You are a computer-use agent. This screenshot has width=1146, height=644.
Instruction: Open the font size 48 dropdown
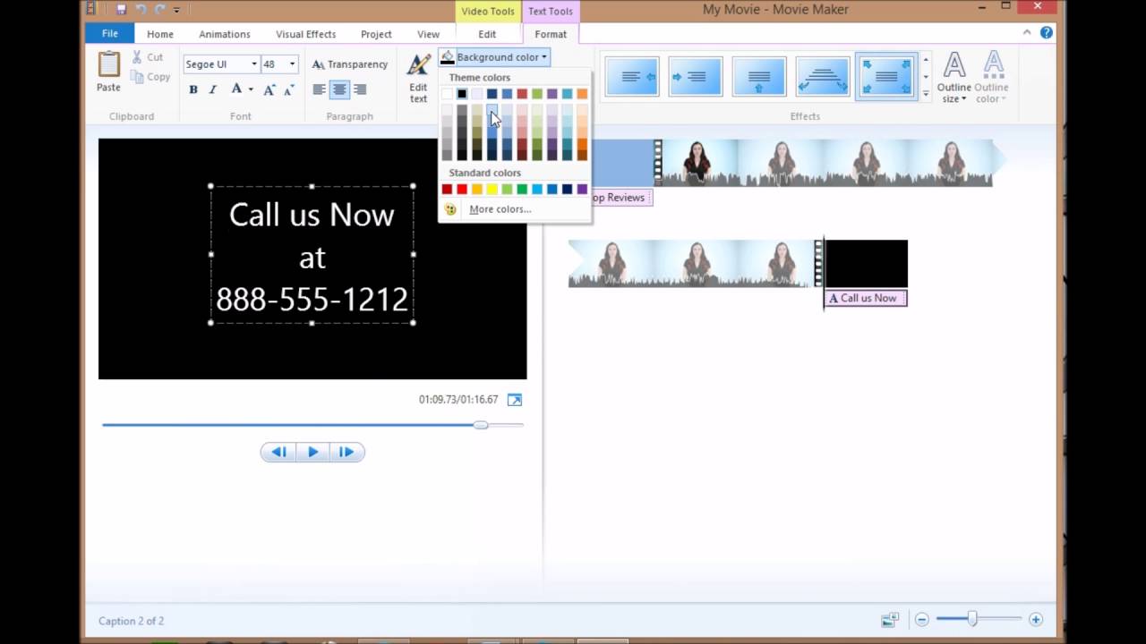coord(291,64)
